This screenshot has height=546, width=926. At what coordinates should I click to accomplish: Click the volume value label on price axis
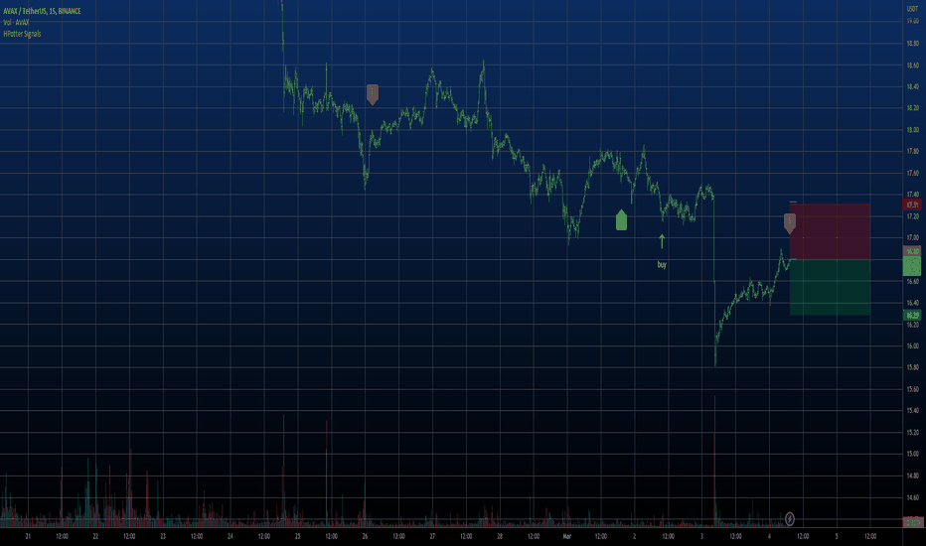pyautogui.click(x=912, y=522)
